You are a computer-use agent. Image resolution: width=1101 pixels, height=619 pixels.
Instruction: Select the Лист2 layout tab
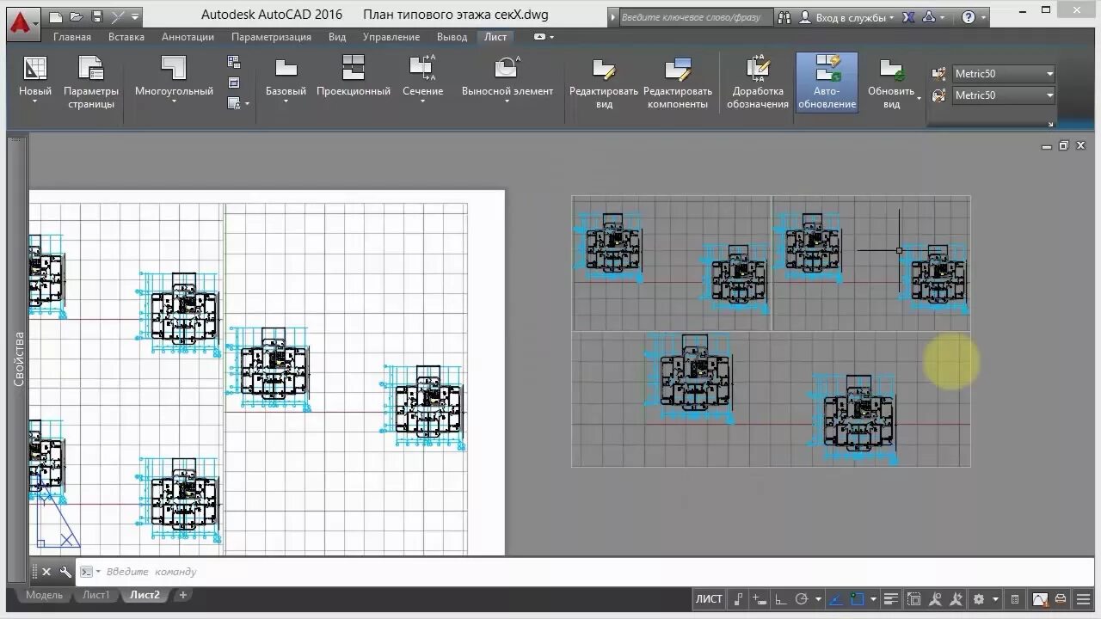click(145, 595)
